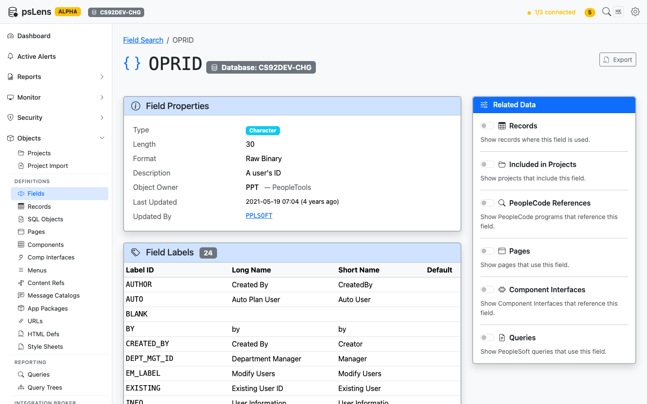Viewport: 647px width, 404px height.
Task: Click the Active Alerts bell icon
Action: point(10,57)
